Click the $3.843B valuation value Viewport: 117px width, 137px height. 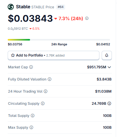pyautogui.click(x=104, y=79)
